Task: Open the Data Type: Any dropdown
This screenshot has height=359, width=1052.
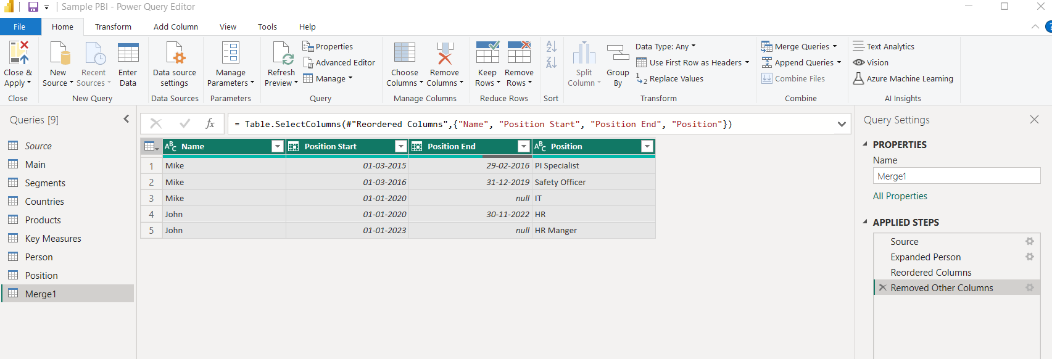Action: click(665, 46)
